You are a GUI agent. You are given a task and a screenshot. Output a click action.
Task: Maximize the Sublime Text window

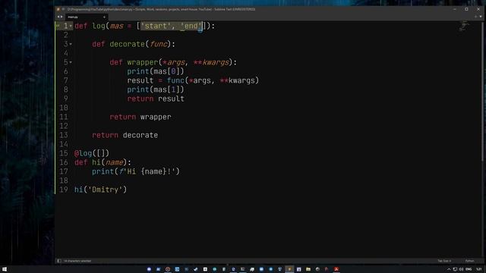[x=466, y=9]
